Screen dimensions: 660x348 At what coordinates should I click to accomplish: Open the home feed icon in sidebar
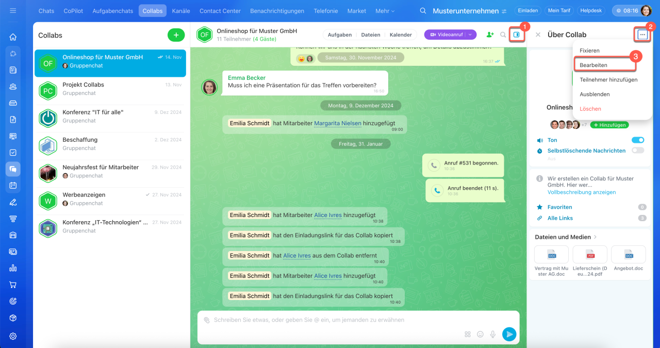pyautogui.click(x=13, y=37)
